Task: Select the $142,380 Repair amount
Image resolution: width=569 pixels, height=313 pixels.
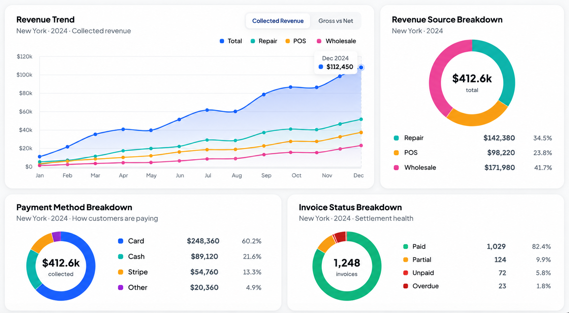Action: point(499,138)
